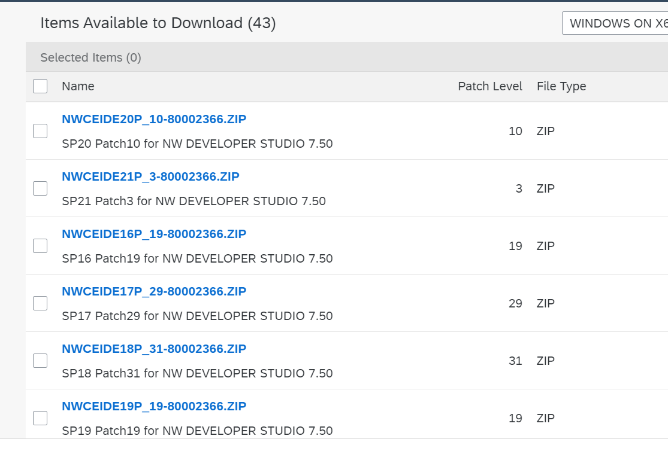The width and height of the screenshot is (668, 451).
Task: Click the NWCEIDE16P_19-80002366.ZIP link
Action: pyautogui.click(x=154, y=234)
